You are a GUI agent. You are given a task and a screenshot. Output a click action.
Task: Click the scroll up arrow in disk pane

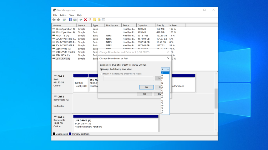[x=216, y=74]
